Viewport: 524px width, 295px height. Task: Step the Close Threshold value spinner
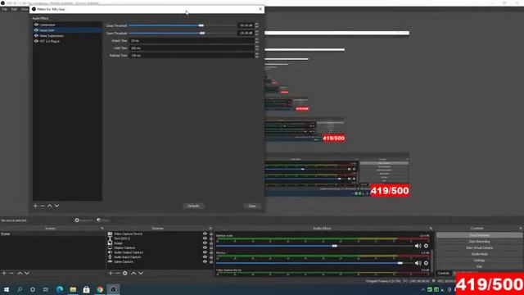pos(256,25)
